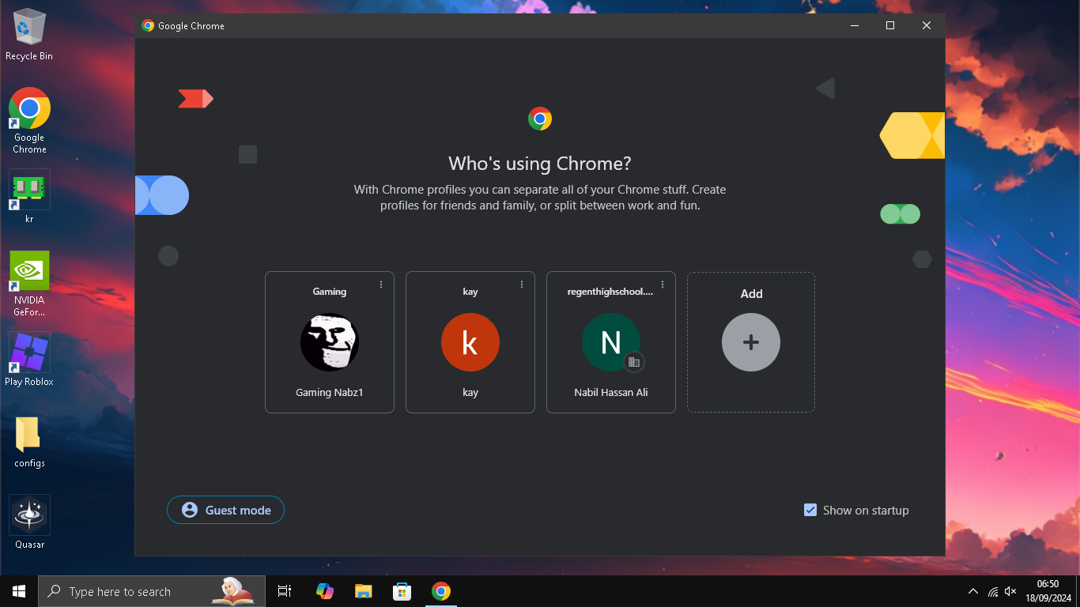Click the Gaming profile title text
The width and height of the screenshot is (1080, 607).
(x=330, y=292)
